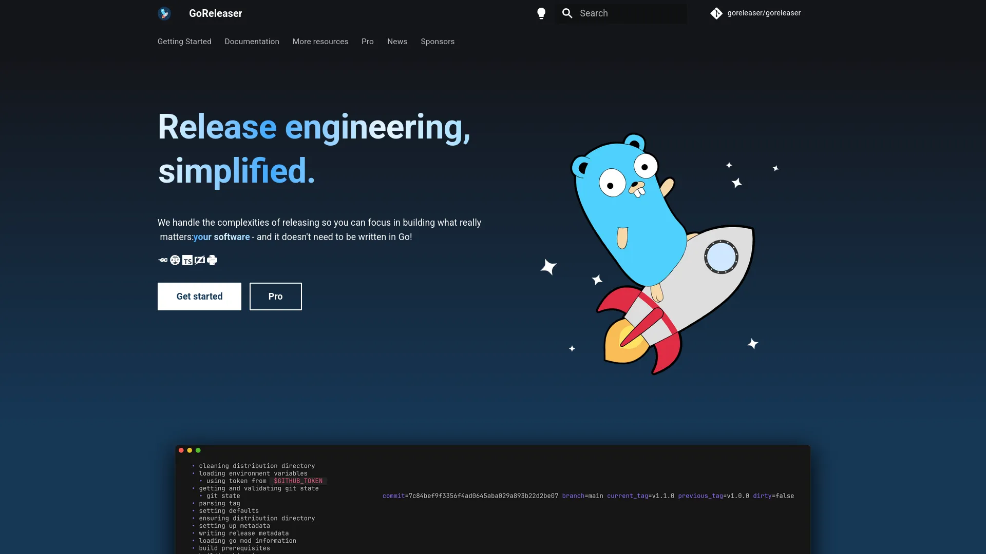This screenshot has height=554, width=986.
Task: Open the More resources tab
Action: click(320, 42)
